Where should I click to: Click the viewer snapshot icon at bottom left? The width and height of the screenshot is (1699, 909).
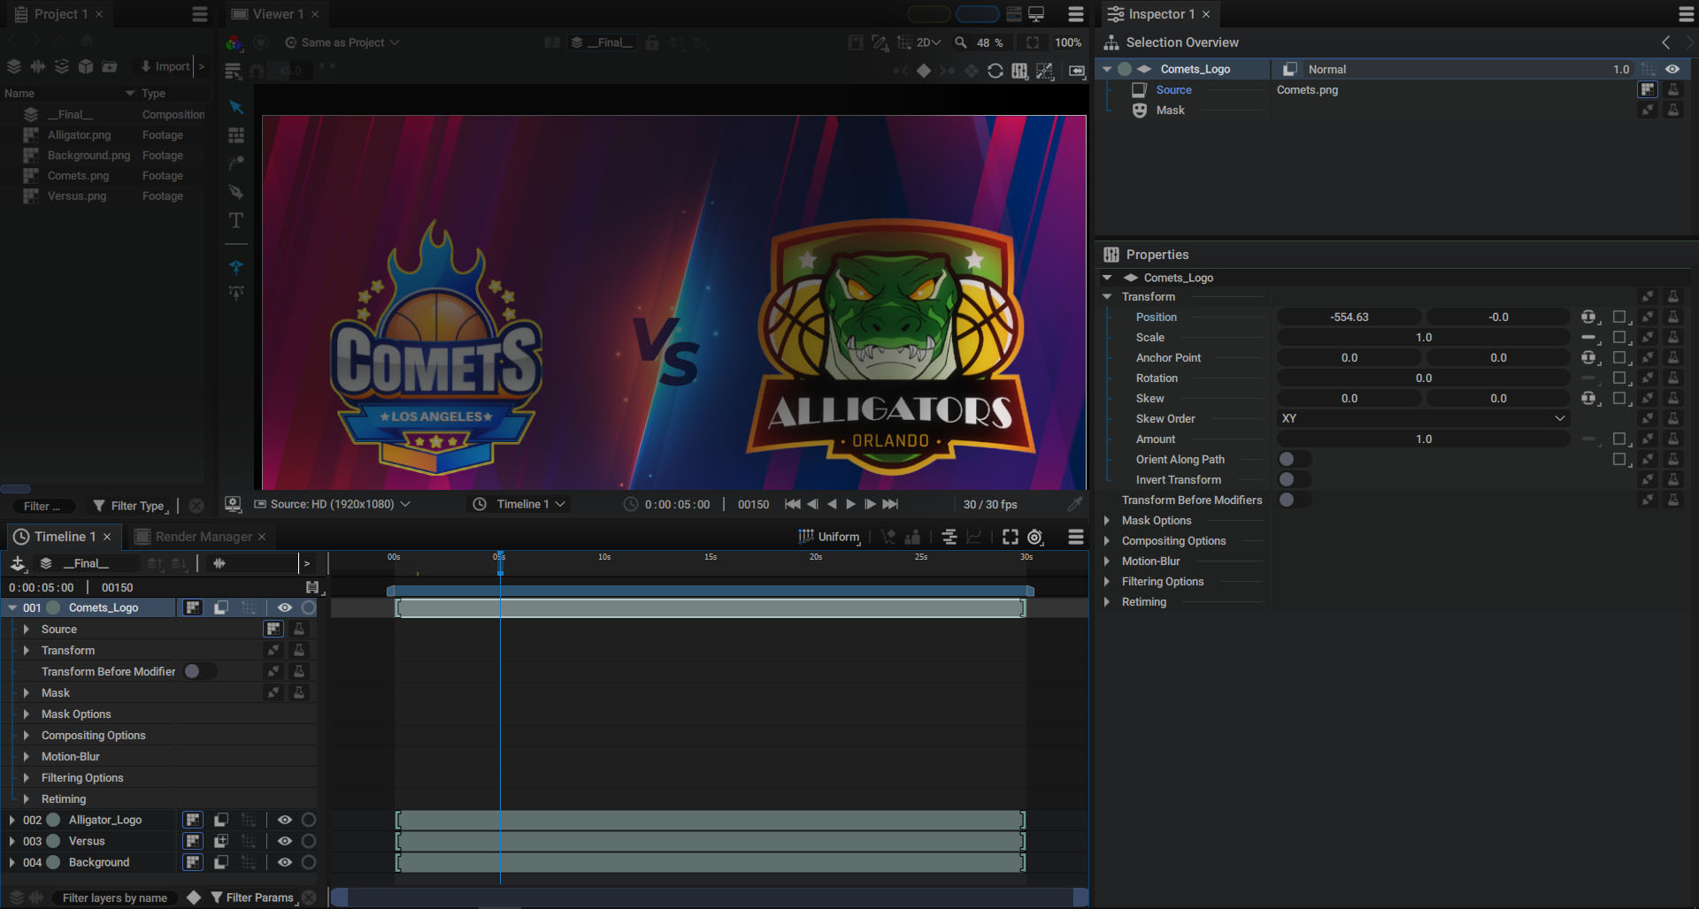(233, 504)
